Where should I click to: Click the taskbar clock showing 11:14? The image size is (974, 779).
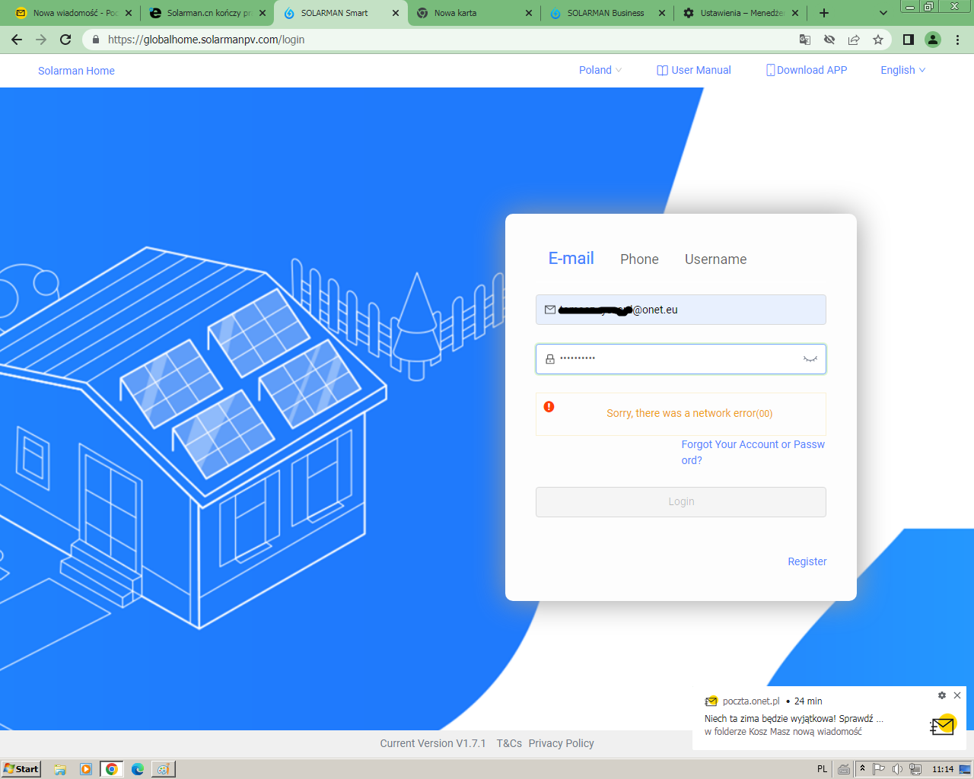(x=943, y=769)
